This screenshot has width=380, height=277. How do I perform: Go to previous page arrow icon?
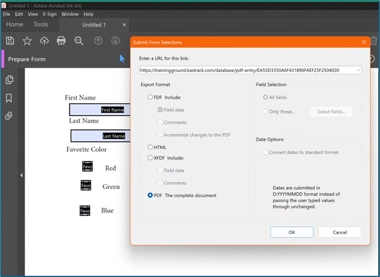point(98,41)
